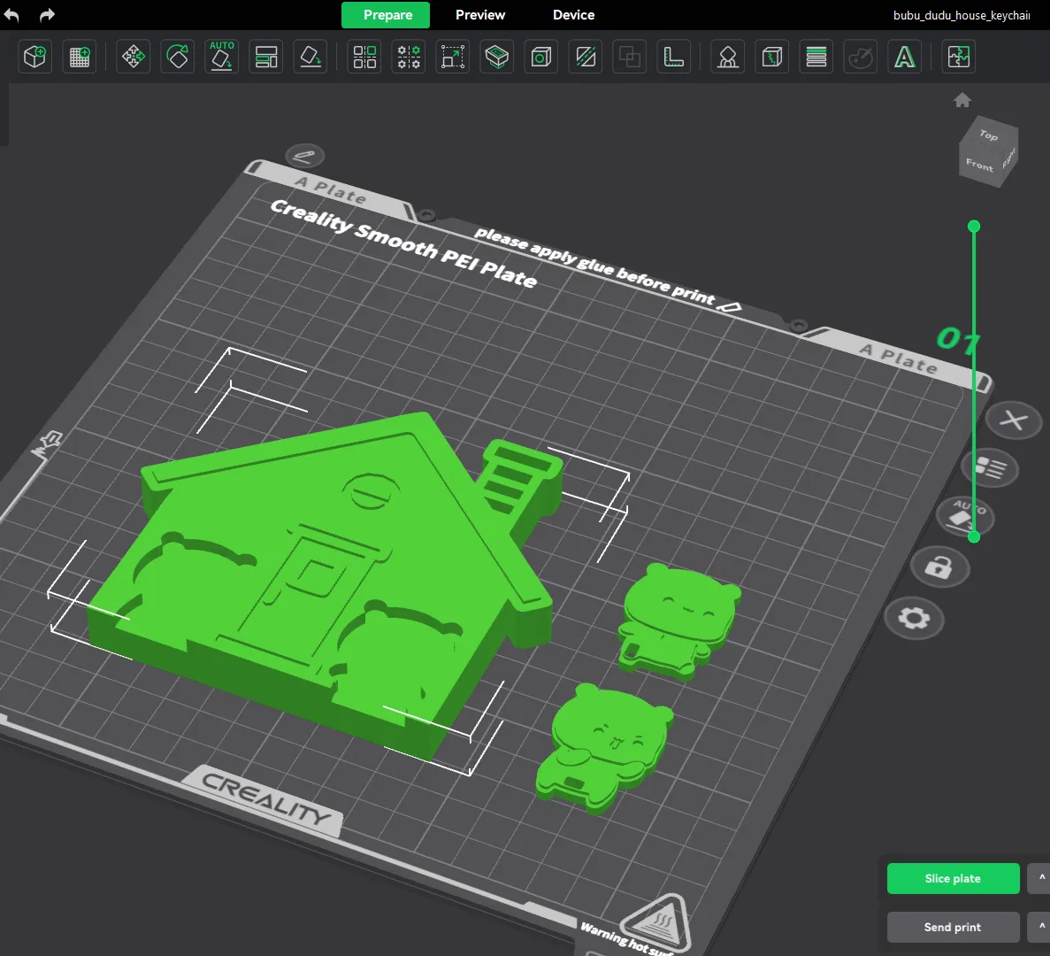Go to the Device tab
1050x956 pixels.
click(573, 15)
